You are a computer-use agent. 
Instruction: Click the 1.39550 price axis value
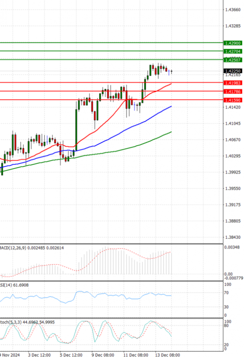pos(233,189)
